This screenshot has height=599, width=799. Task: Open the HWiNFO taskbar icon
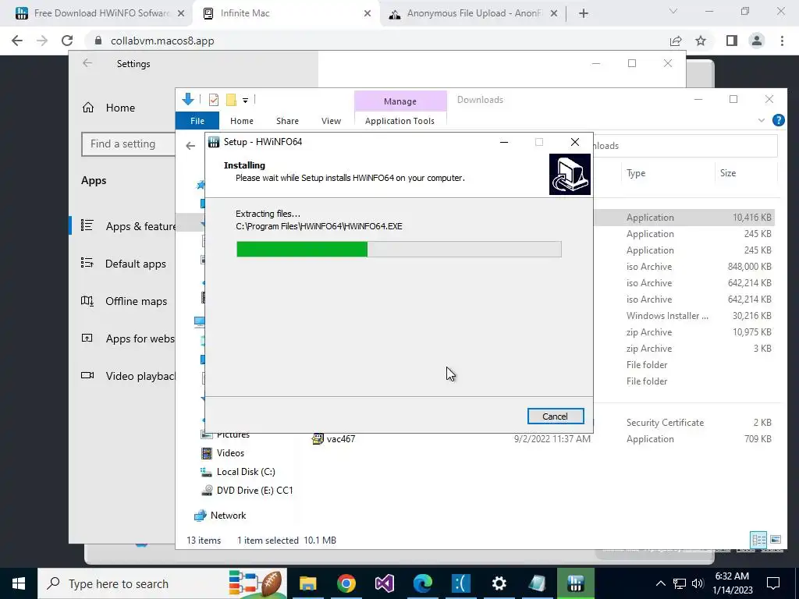point(575,583)
